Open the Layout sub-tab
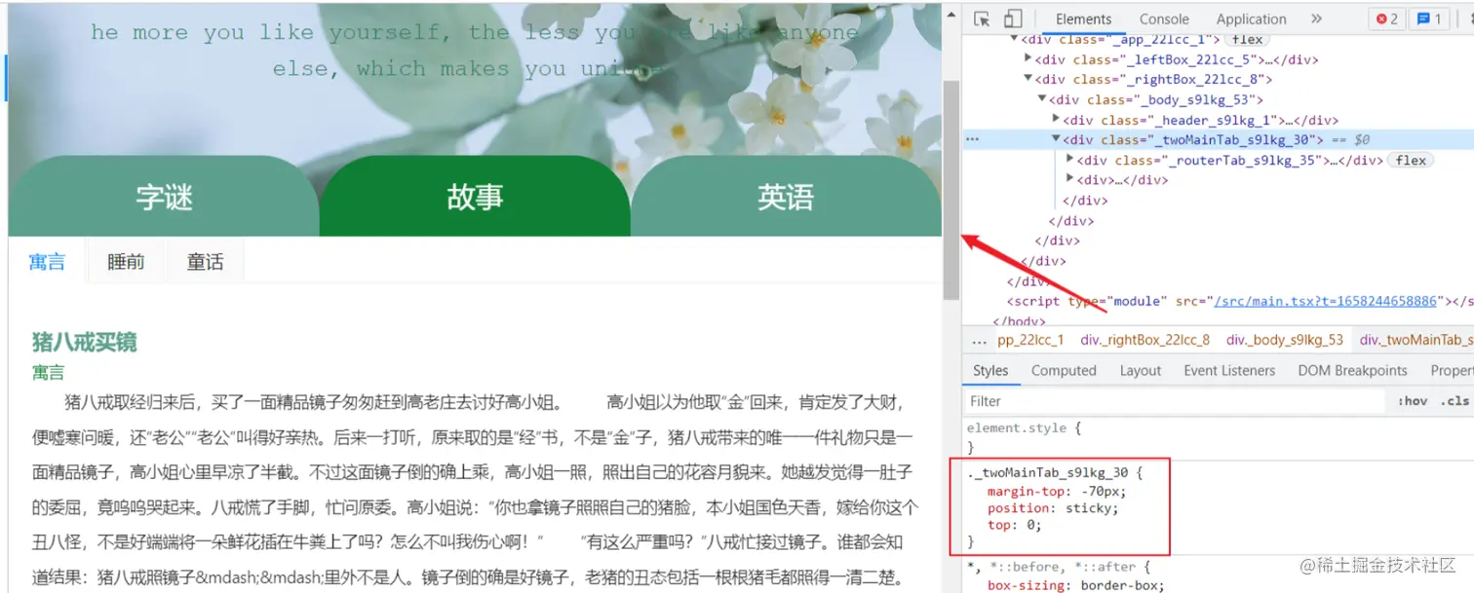Viewport: 1474px width, 593px height. point(1141,370)
